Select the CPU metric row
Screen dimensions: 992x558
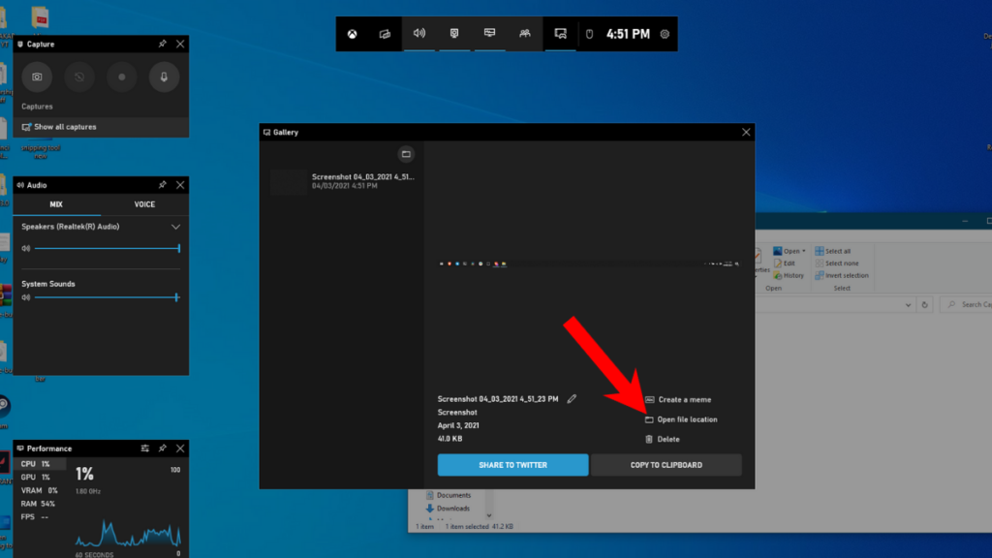[40, 464]
